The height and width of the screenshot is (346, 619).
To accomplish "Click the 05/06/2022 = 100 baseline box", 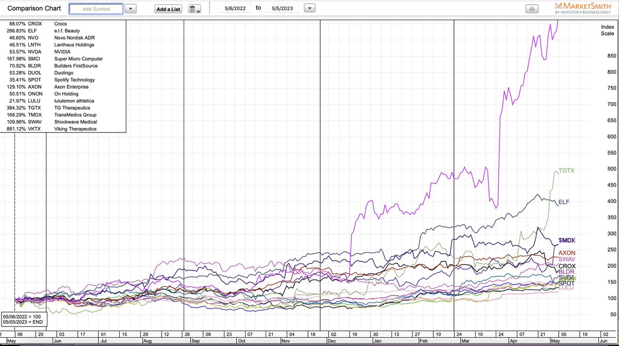I will tap(25, 319).
